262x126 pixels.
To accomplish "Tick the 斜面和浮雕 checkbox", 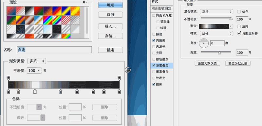I will coord(154,16).
